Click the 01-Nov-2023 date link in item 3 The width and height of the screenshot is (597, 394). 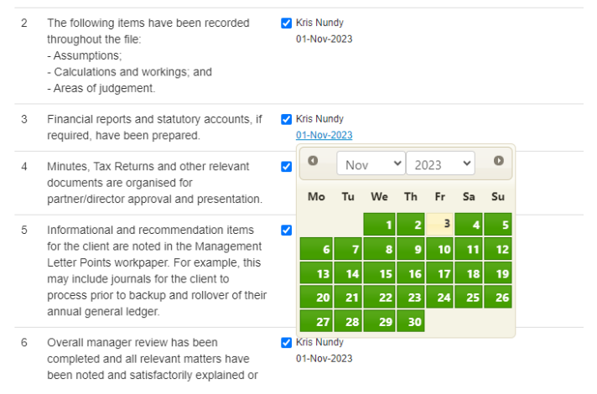coord(324,135)
